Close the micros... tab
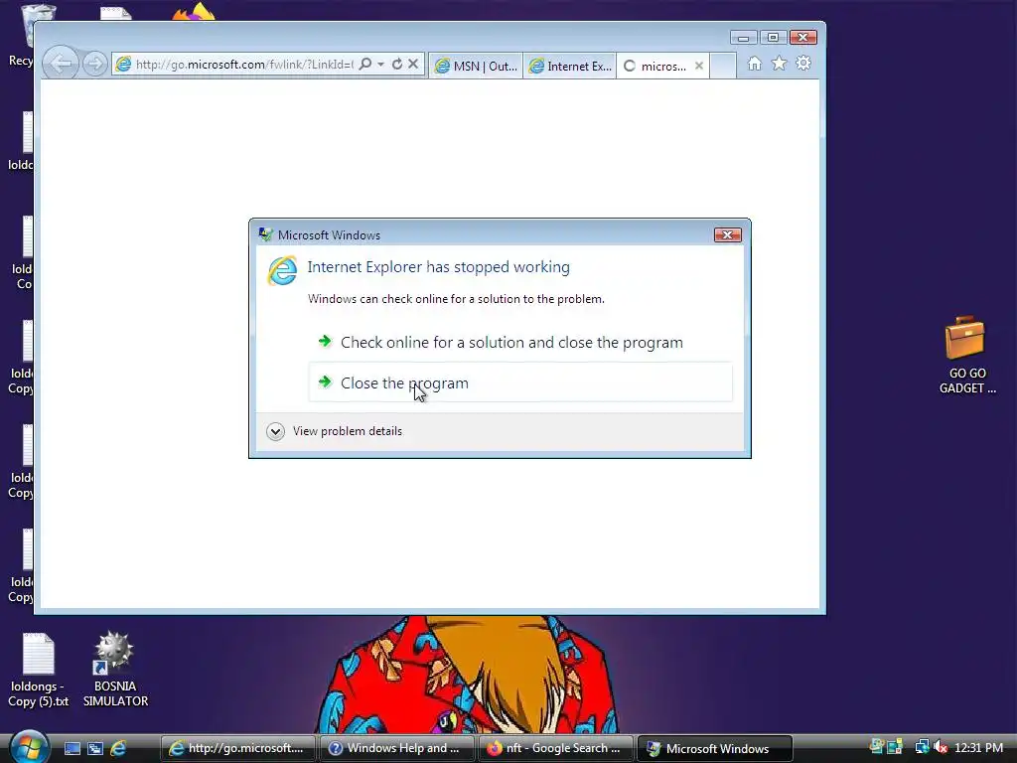Viewport: 1017px width, 763px height. point(698,66)
